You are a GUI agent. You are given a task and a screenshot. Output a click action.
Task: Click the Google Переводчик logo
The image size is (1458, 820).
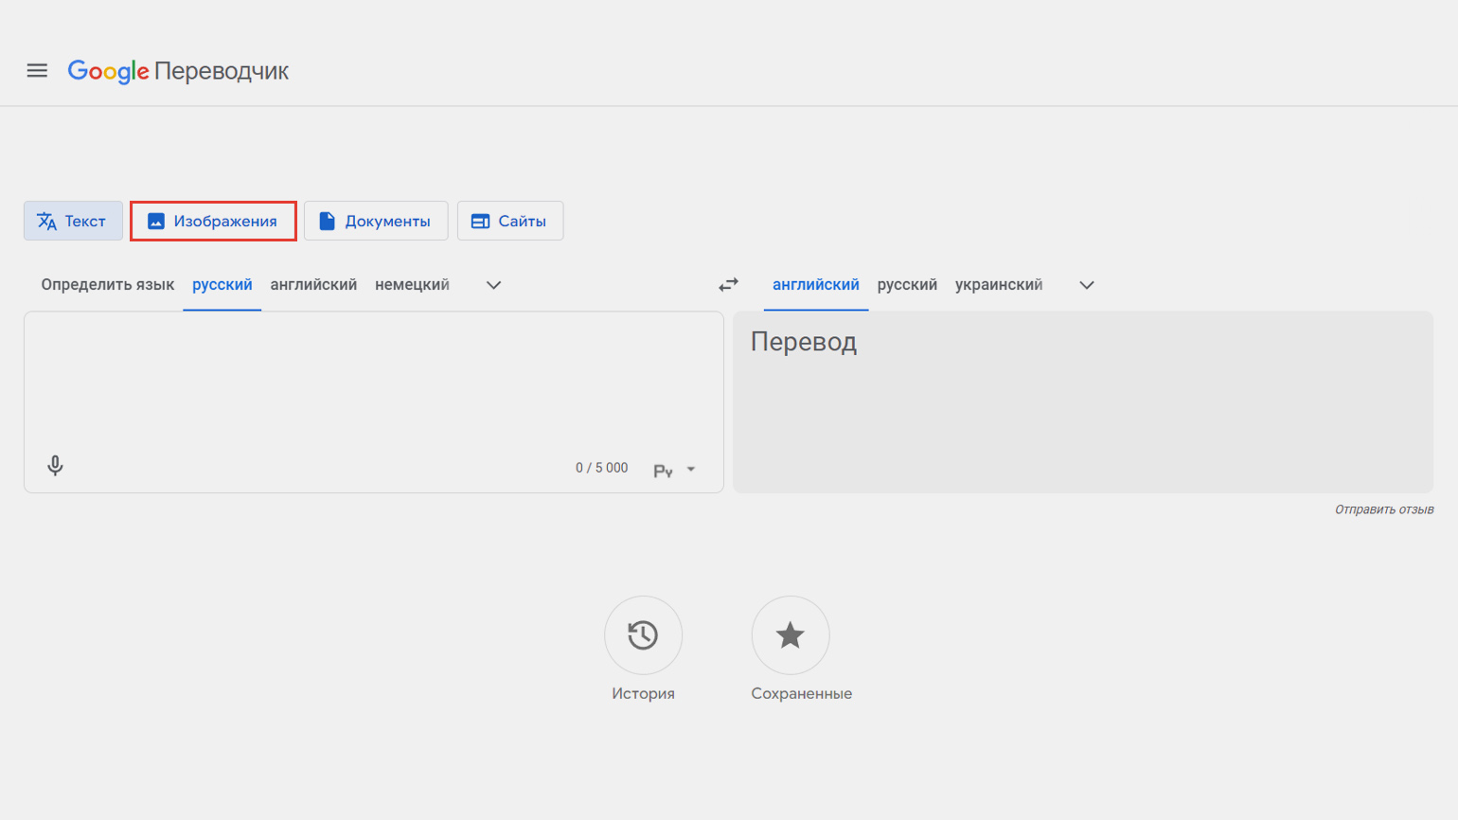coord(178,71)
